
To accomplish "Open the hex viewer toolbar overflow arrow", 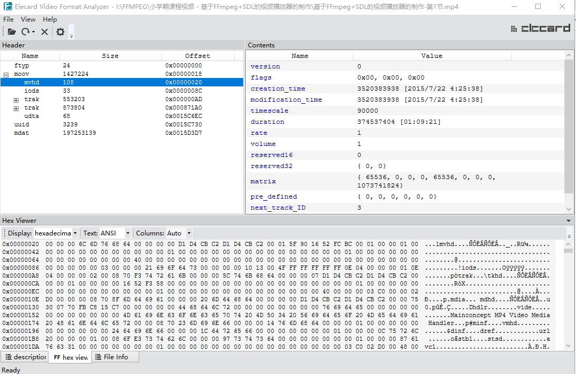I will click(x=569, y=236).
